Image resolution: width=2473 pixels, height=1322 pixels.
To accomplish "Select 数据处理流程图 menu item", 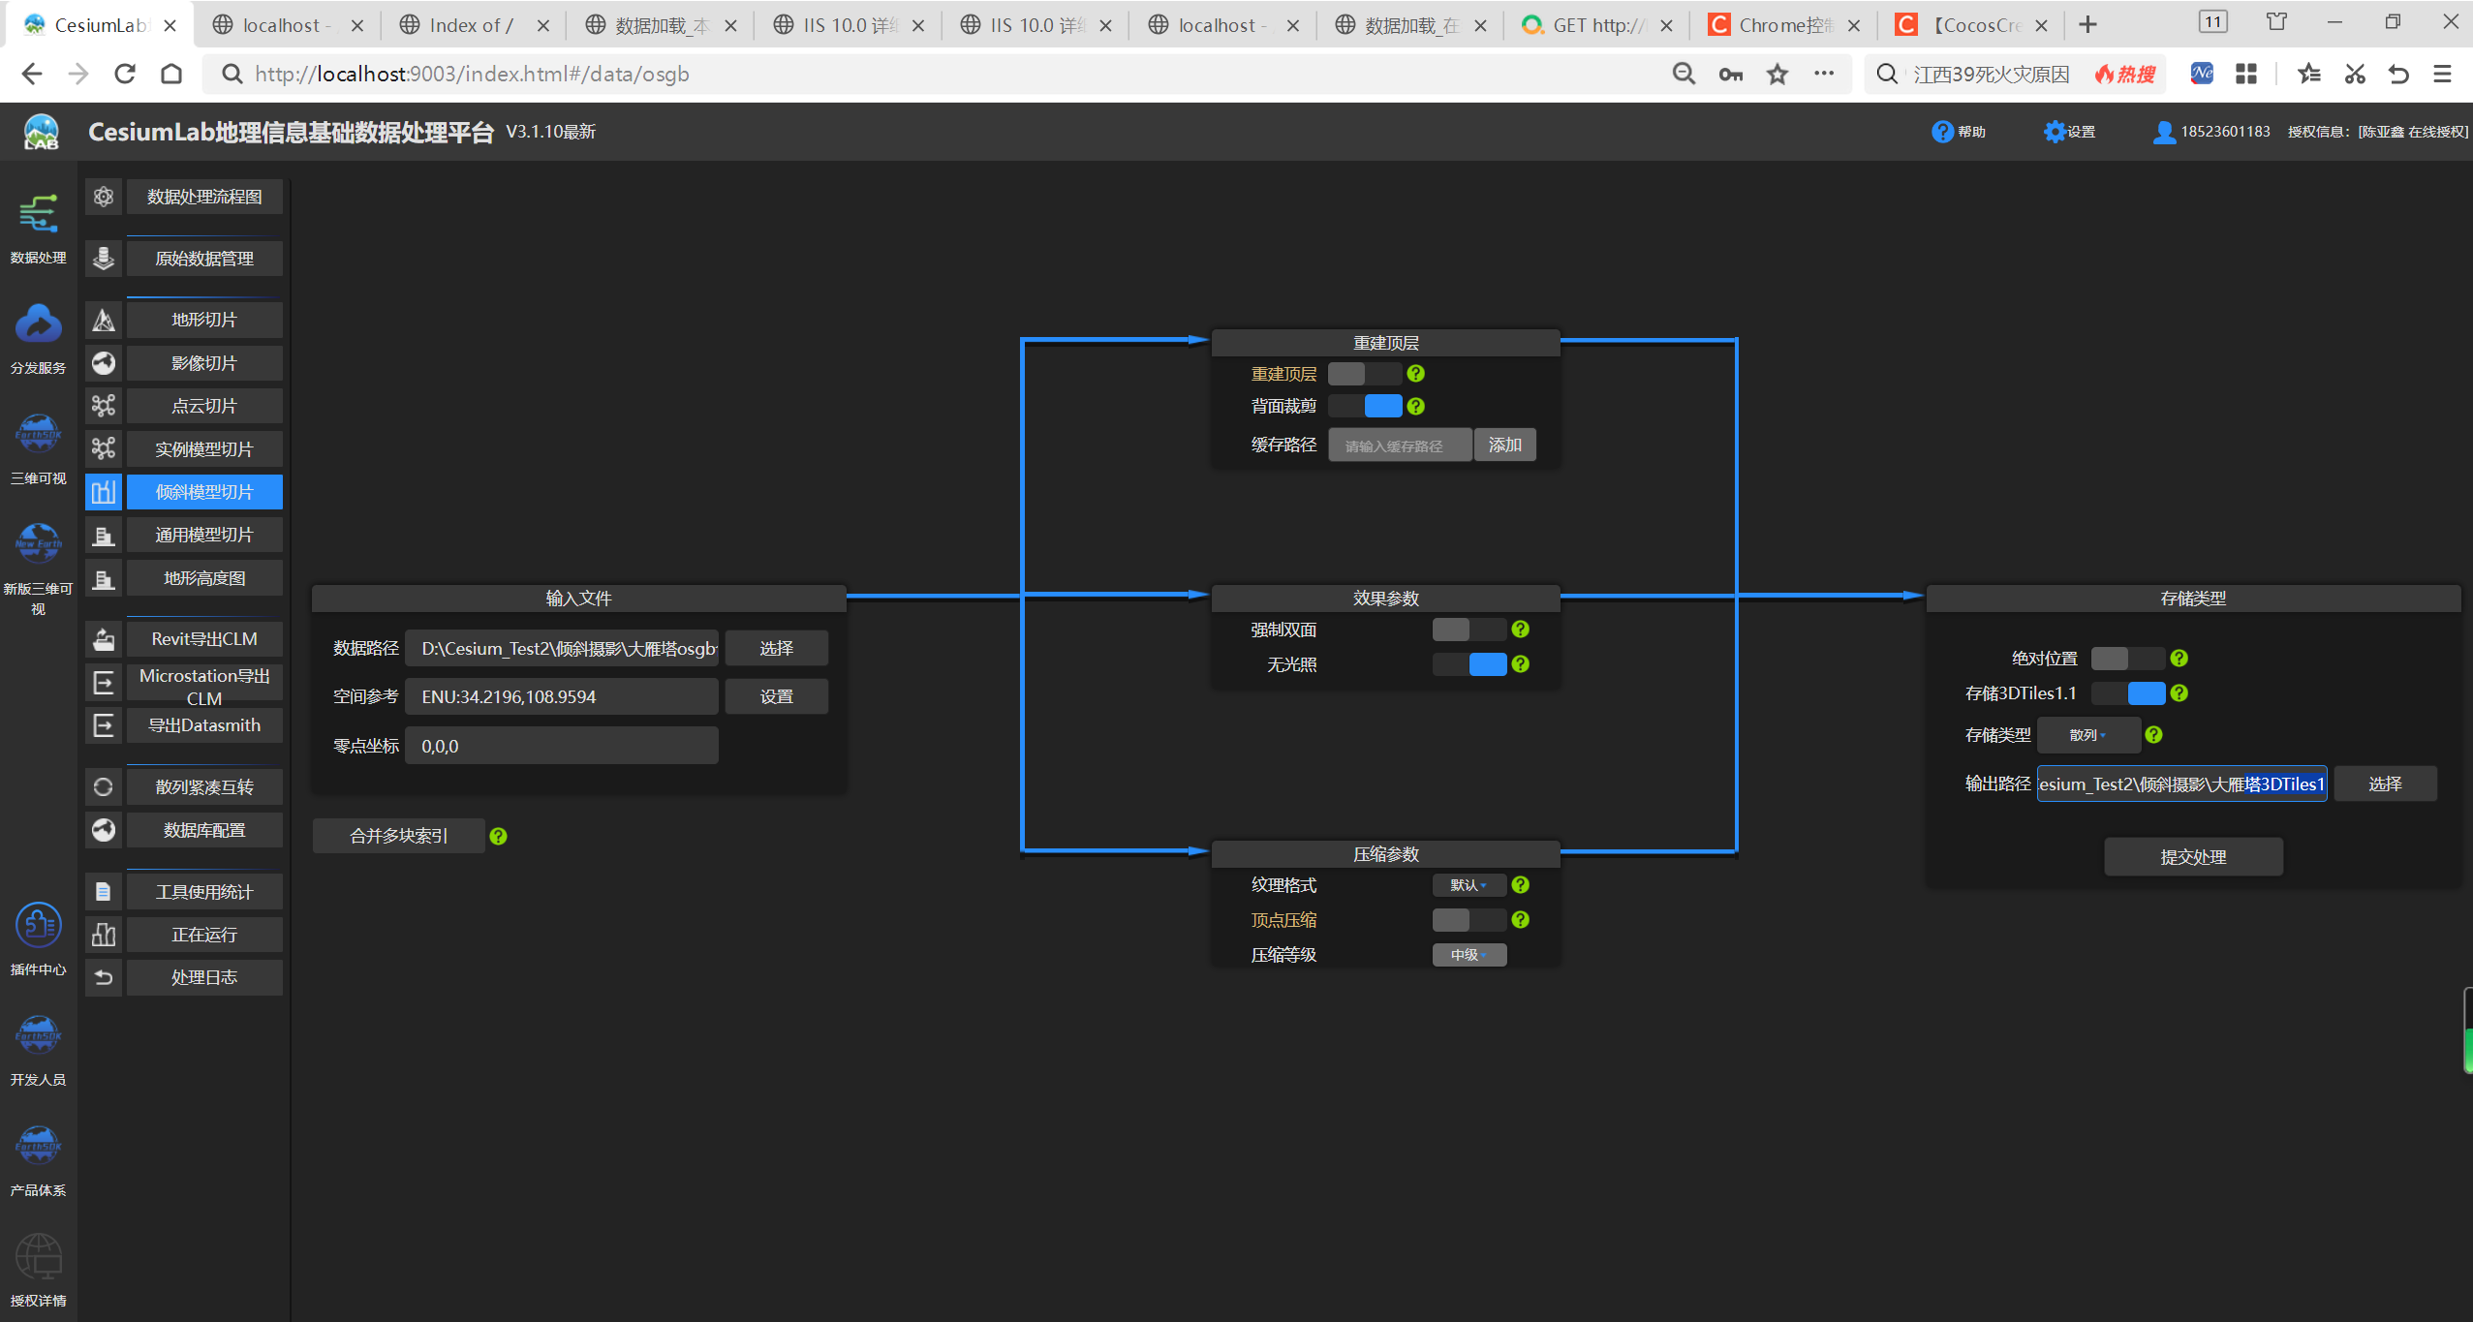I will coord(204,197).
